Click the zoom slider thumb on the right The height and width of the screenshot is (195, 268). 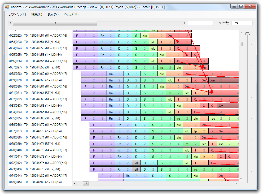pos(248,34)
